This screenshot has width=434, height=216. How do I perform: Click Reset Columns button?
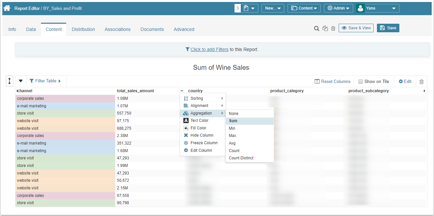332,82
